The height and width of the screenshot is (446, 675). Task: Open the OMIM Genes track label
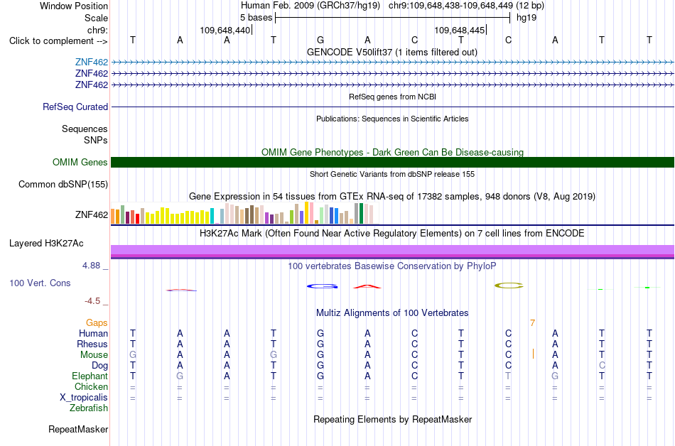tap(80, 162)
